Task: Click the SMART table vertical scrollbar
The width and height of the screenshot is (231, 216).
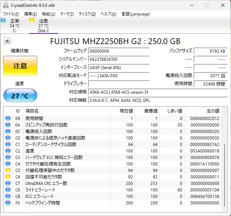Action: point(224,175)
